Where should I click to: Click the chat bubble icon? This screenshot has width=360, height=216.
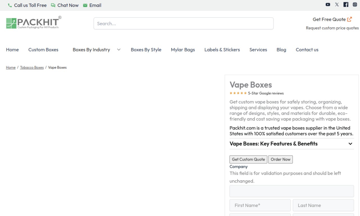point(53,5)
